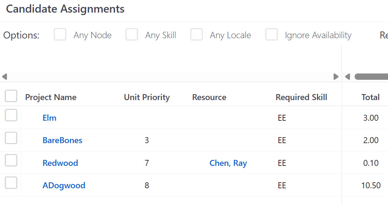Open the ADogwood project link
This screenshot has width=388, height=204.
[x=64, y=185]
